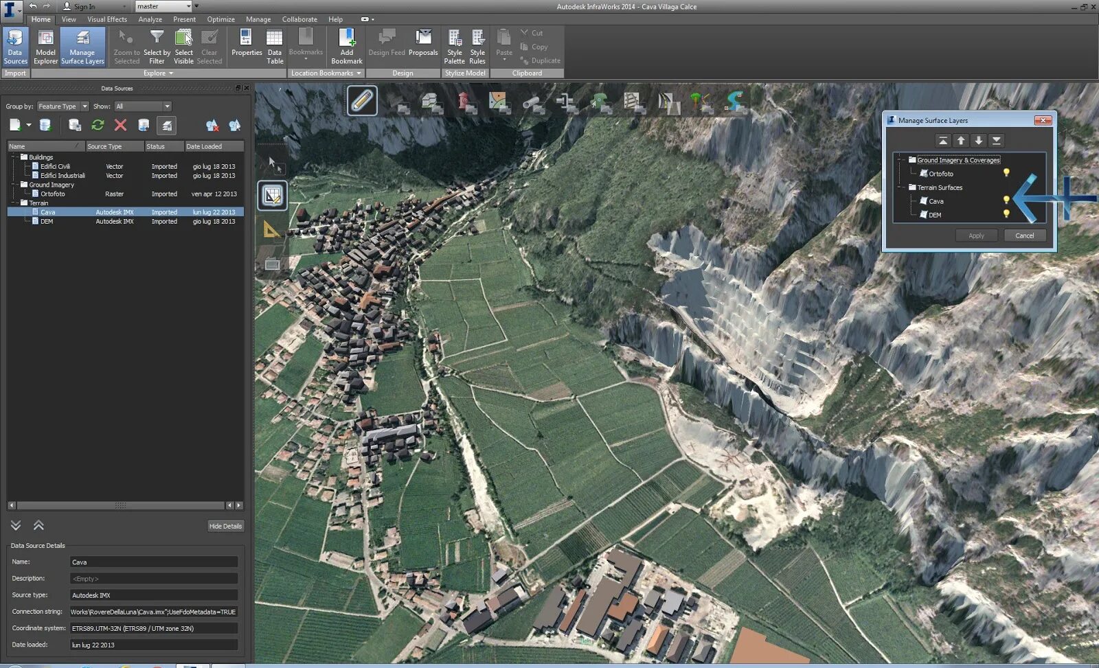Image resolution: width=1099 pixels, height=668 pixels.
Task: Open the Group by Feature Type dropdown
Action: tap(63, 106)
